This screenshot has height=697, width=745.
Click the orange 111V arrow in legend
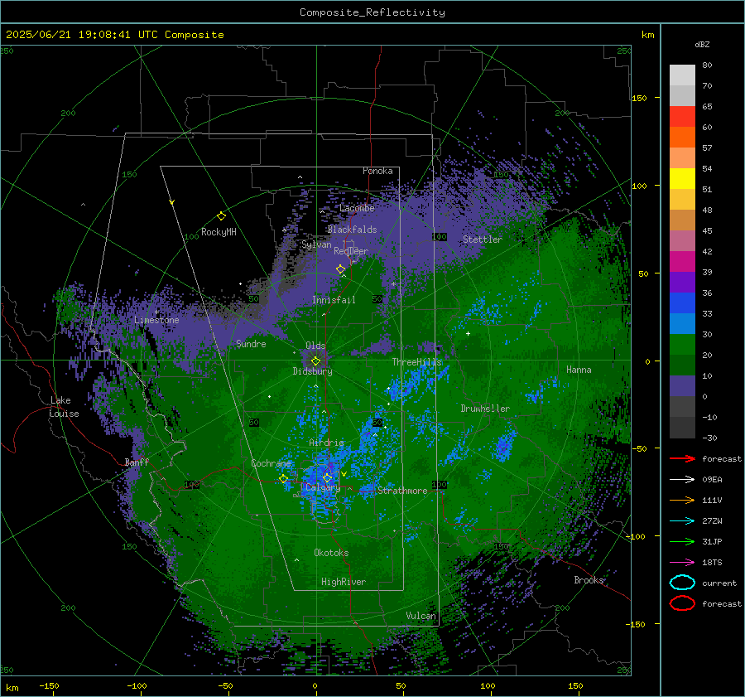(x=682, y=500)
